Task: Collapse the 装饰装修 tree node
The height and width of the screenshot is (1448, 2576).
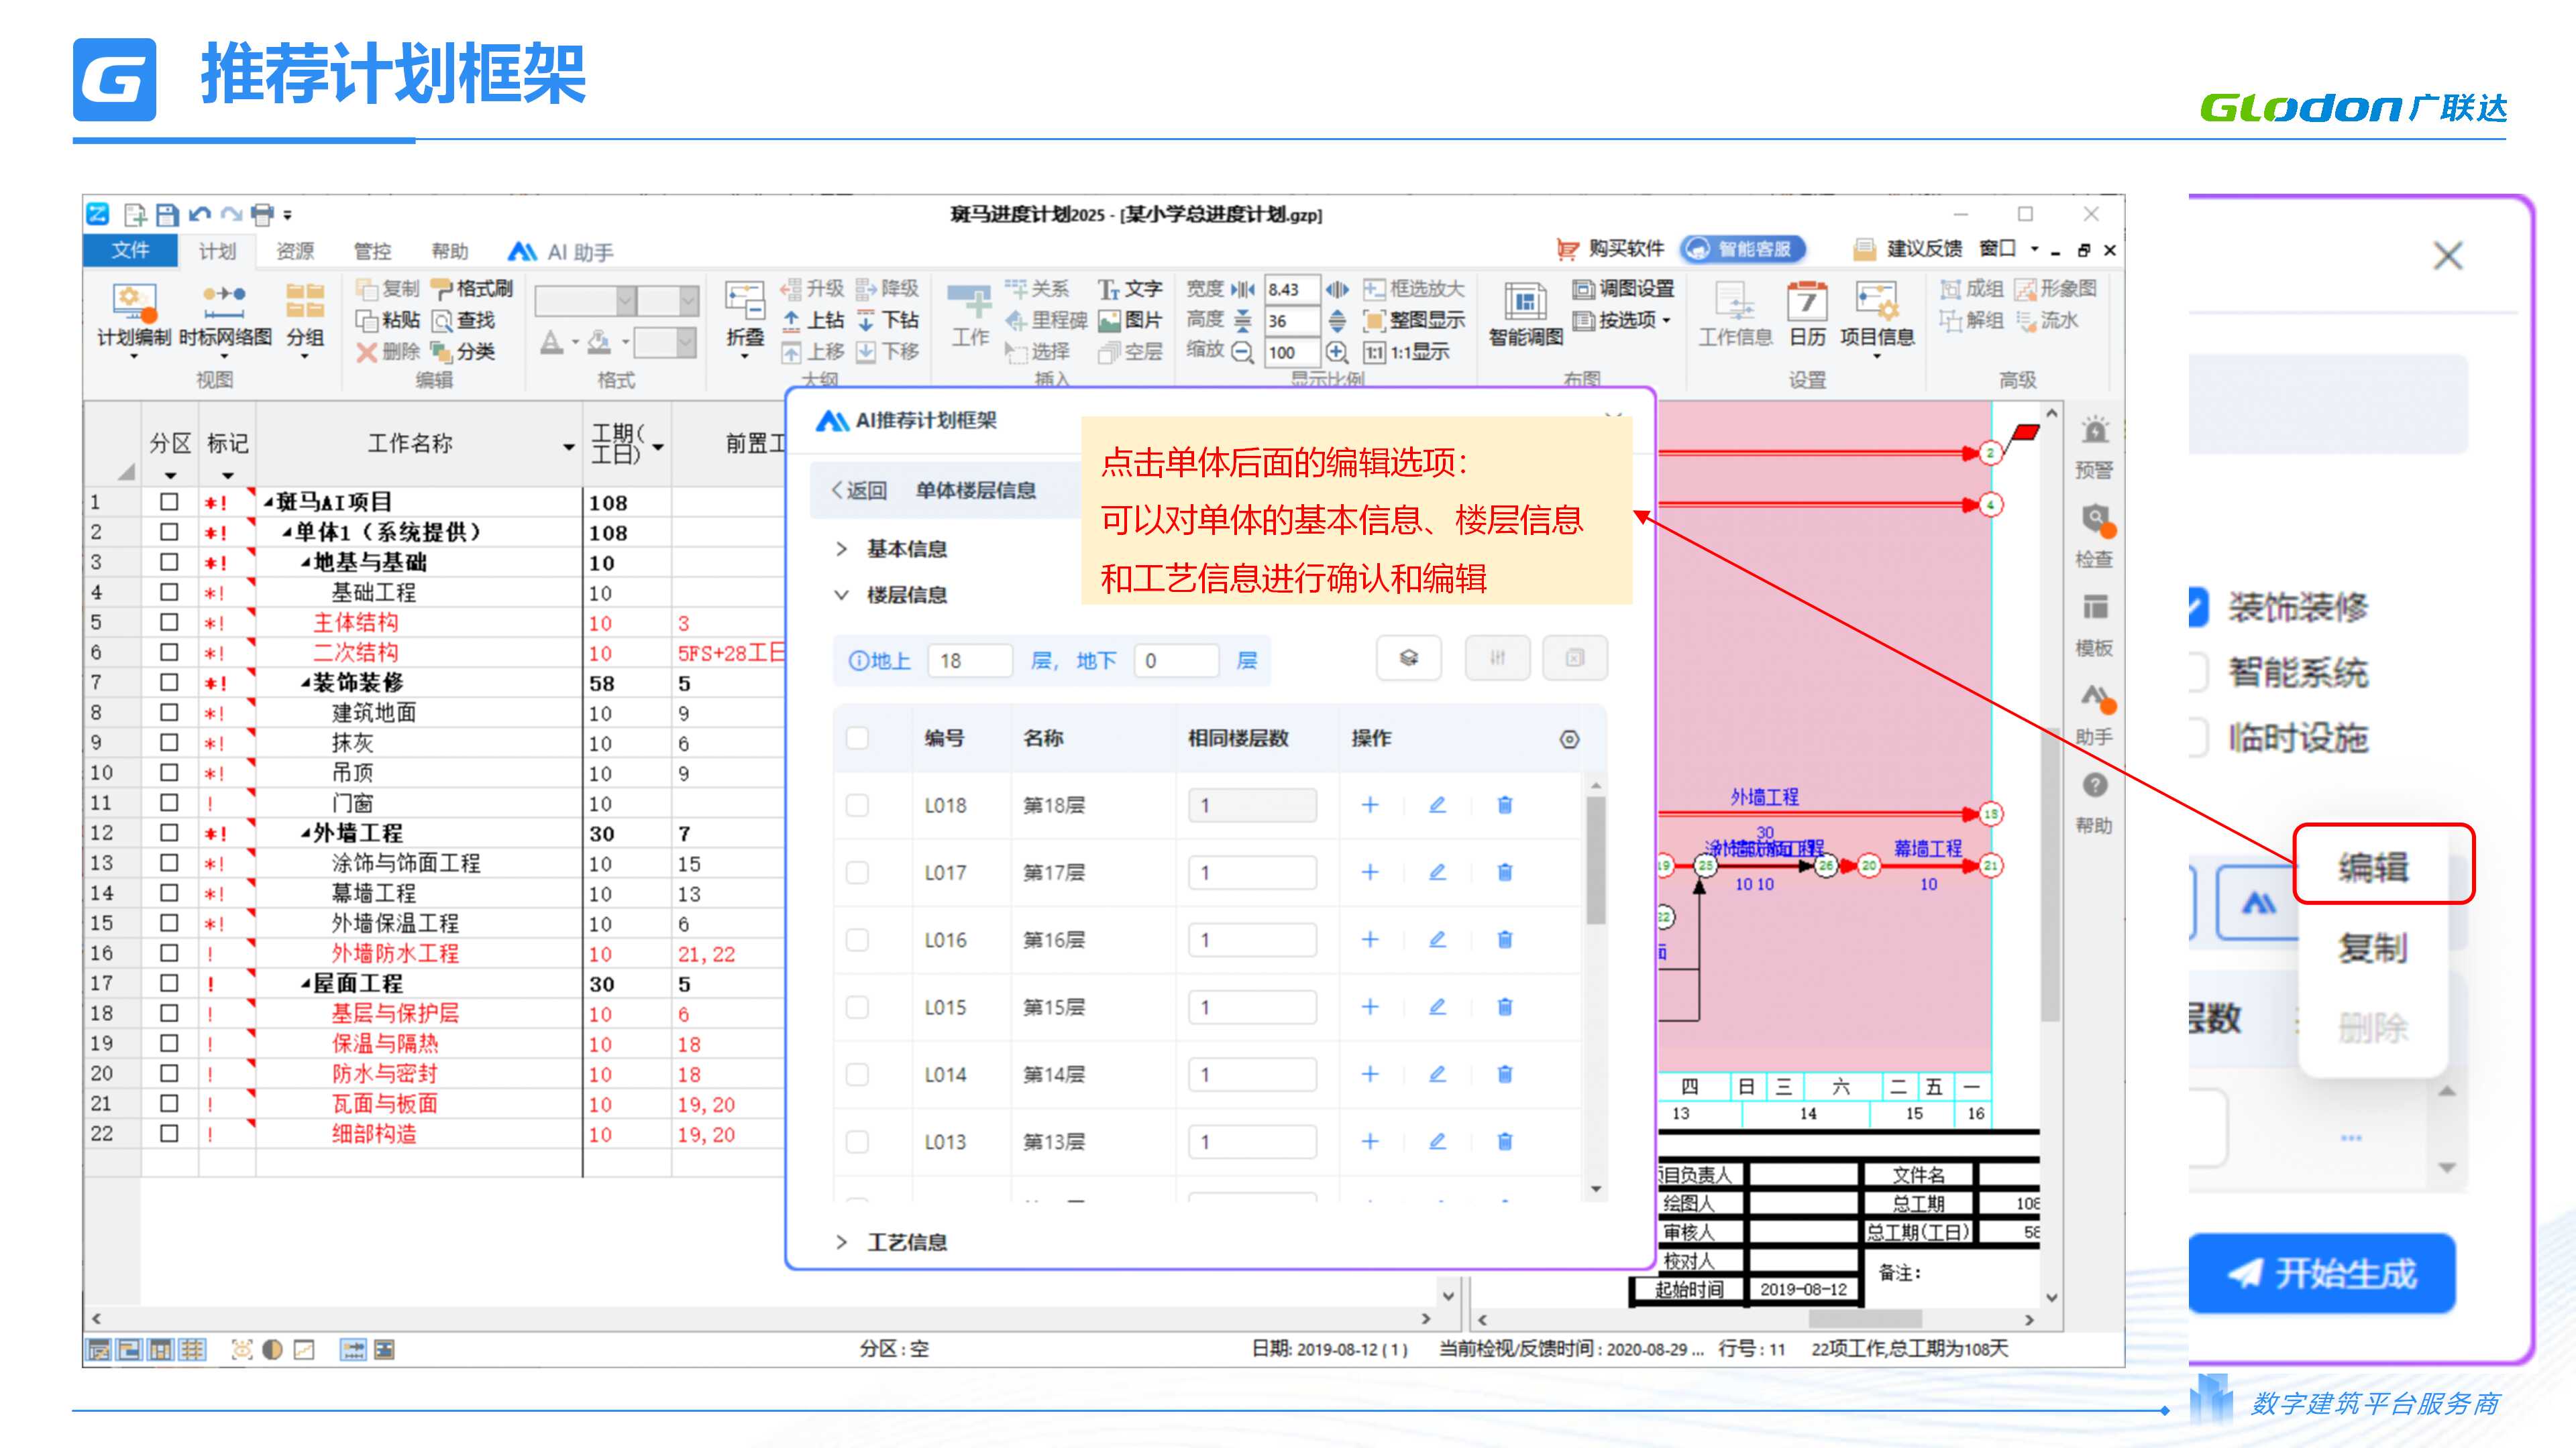Action: 305,684
